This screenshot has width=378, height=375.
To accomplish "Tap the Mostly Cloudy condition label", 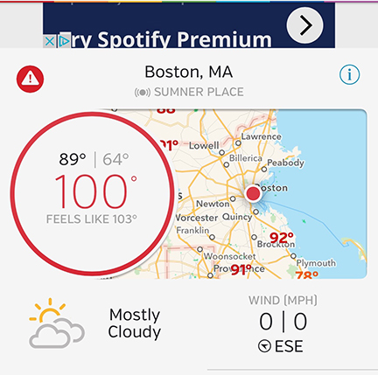I will (135, 323).
